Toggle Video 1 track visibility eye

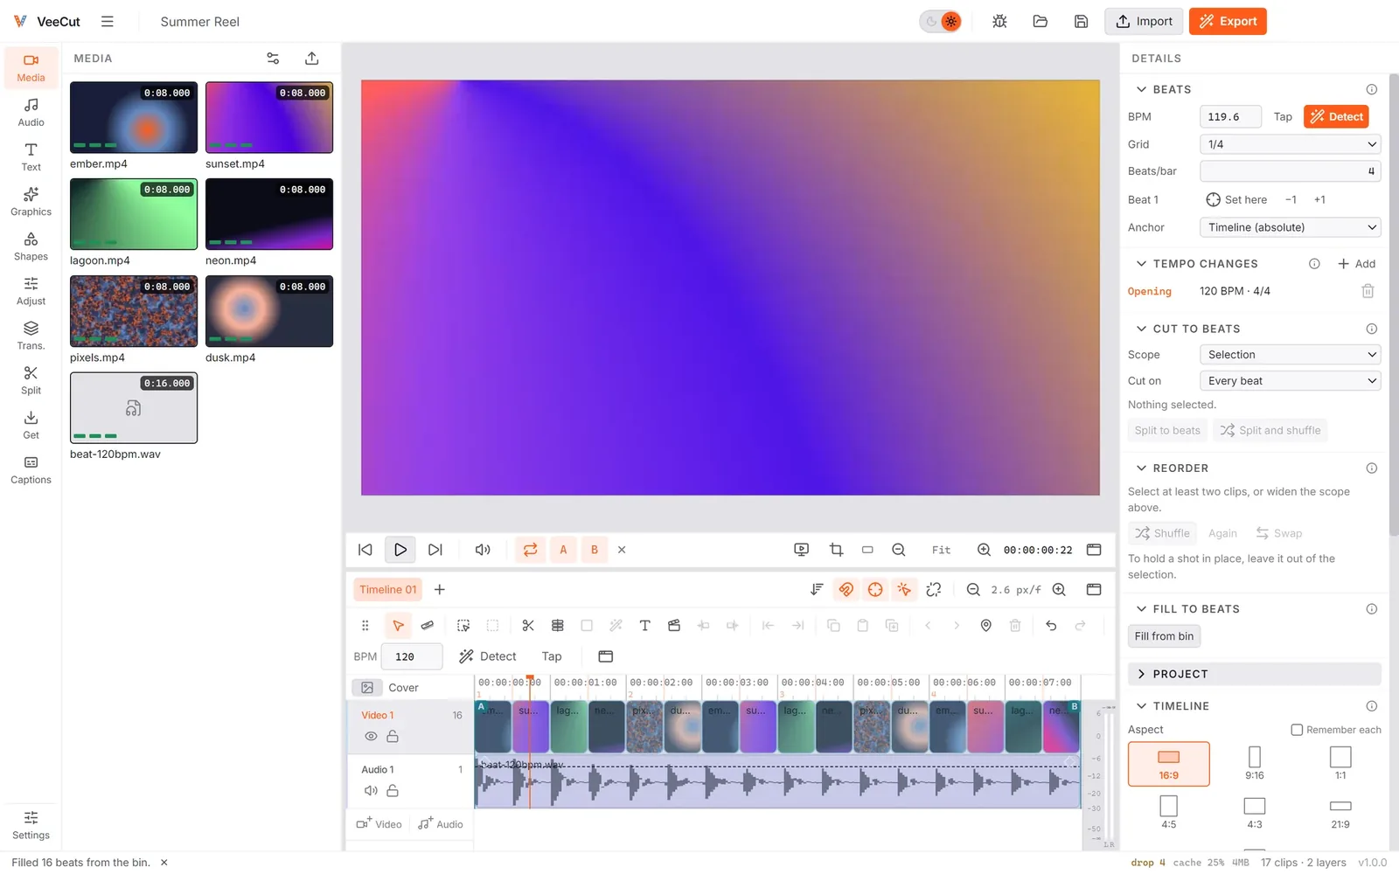(x=371, y=737)
